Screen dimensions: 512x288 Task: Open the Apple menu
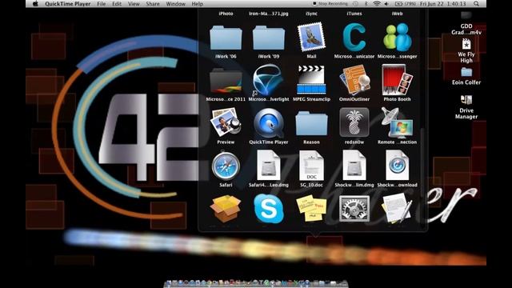coord(35,4)
